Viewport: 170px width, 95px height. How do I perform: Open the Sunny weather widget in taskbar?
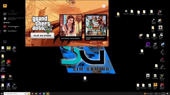(148, 94)
